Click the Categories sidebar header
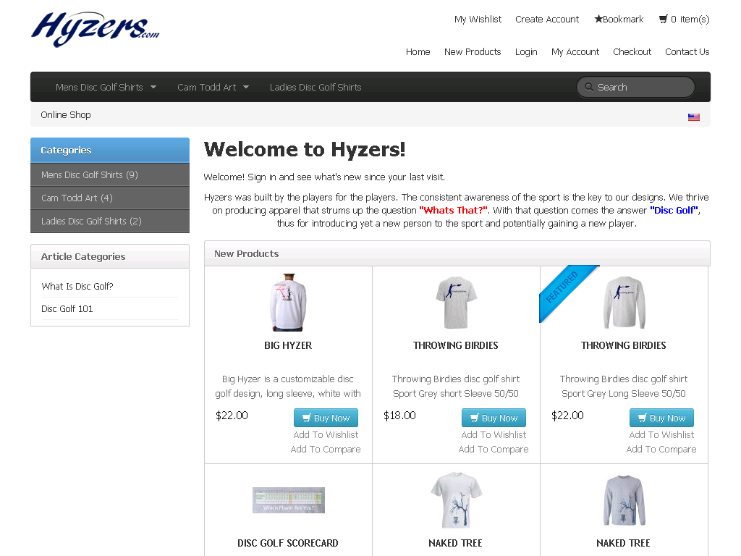The image size is (741, 556). click(110, 151)
